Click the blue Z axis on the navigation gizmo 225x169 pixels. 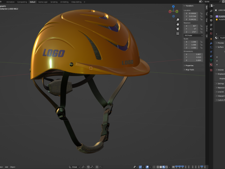173,7
